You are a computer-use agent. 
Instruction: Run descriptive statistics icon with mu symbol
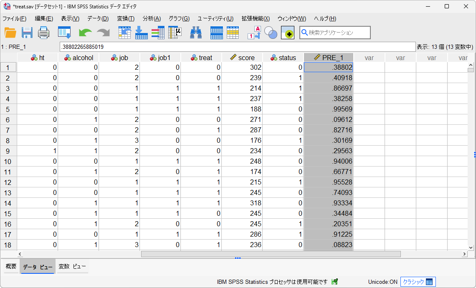[175, 33]
